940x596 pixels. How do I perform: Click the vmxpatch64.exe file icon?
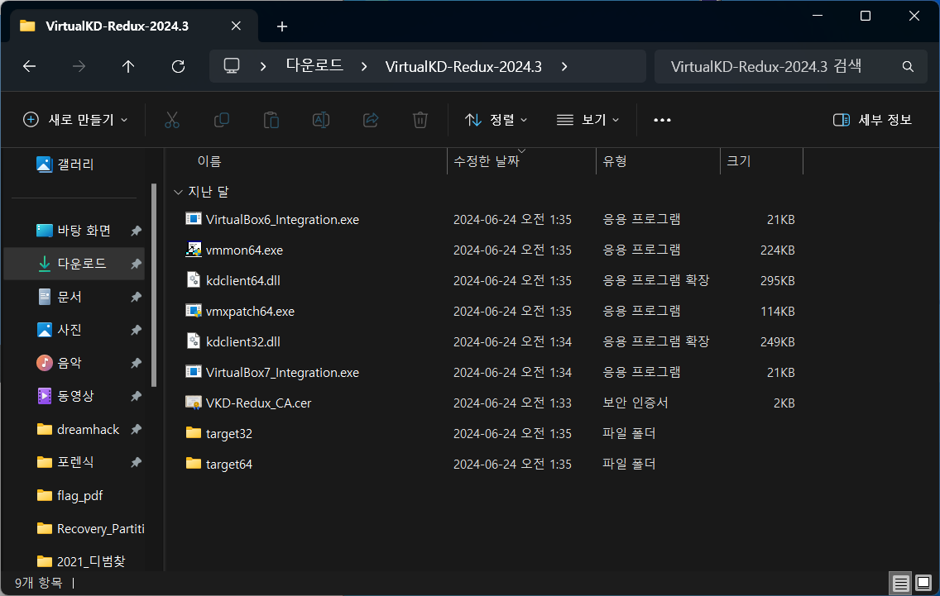193,311
